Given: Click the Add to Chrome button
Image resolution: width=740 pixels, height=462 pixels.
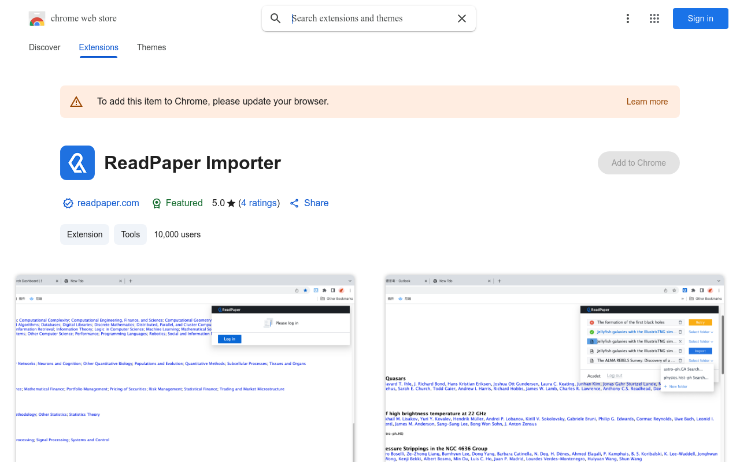Looking at the screenshot, I should (639, 163).
